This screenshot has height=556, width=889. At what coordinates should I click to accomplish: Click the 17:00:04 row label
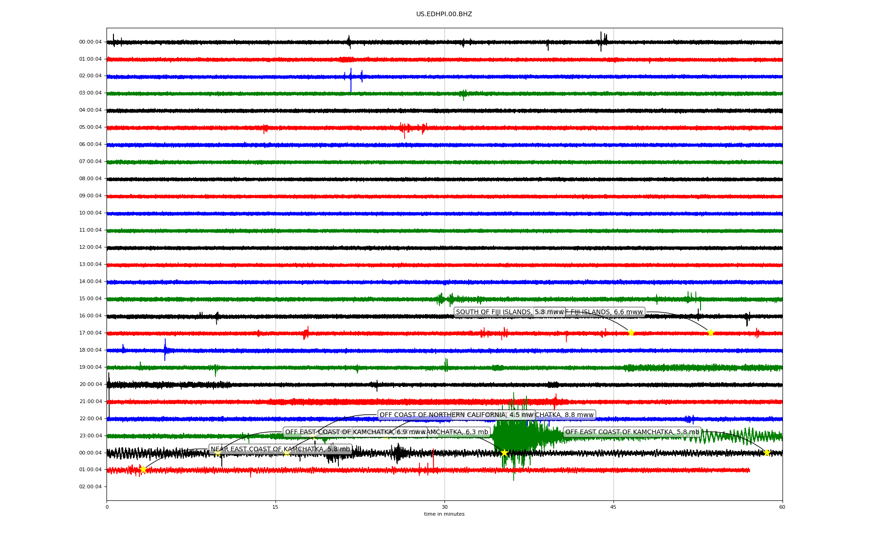click(90, 333)
